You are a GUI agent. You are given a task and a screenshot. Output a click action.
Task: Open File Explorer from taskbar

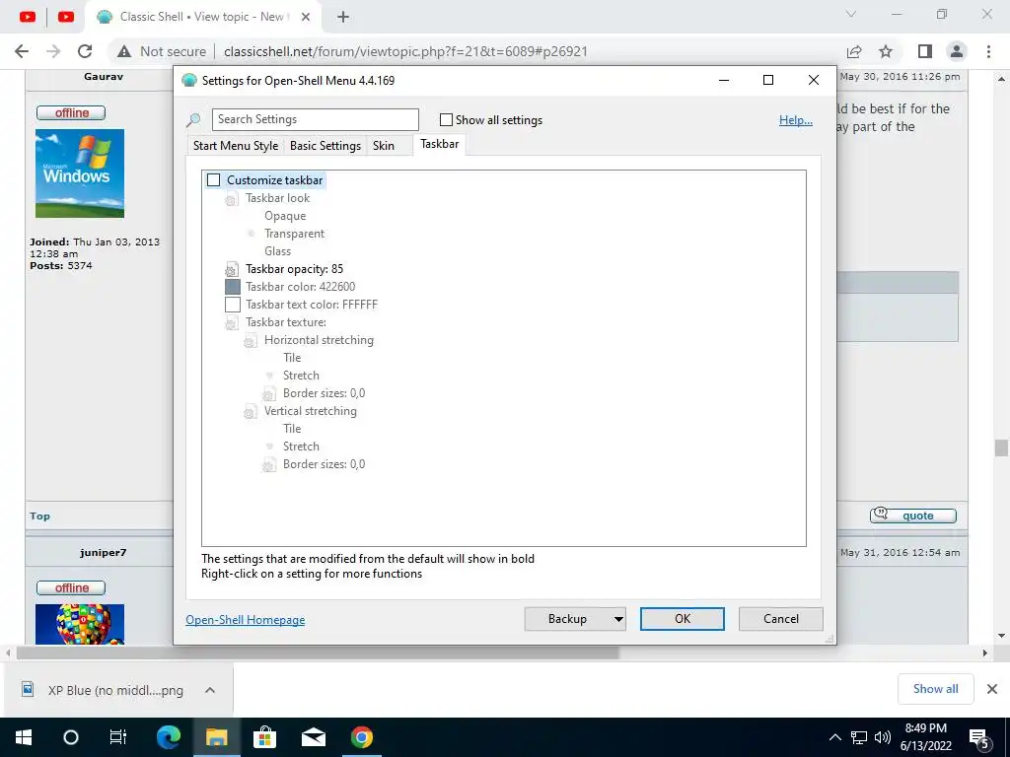216,737
